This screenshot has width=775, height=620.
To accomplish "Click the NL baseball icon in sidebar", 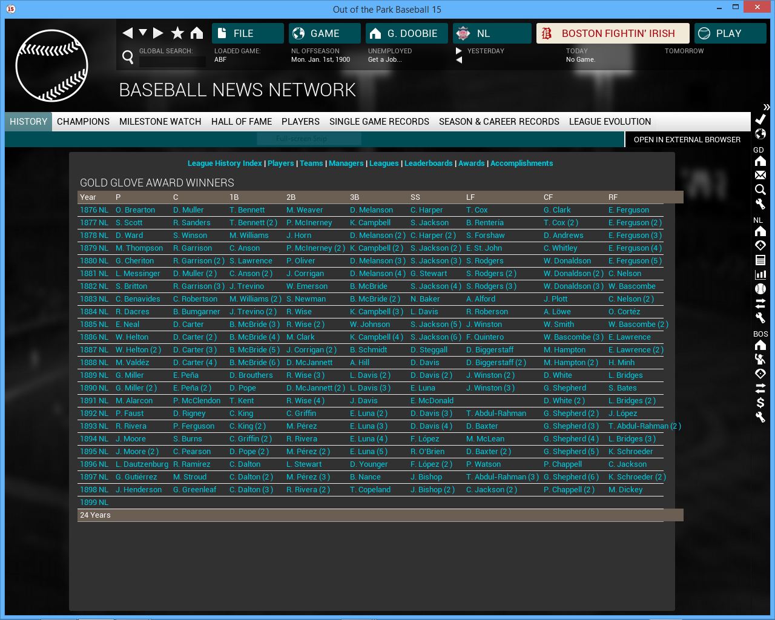I will coord(760,289).
